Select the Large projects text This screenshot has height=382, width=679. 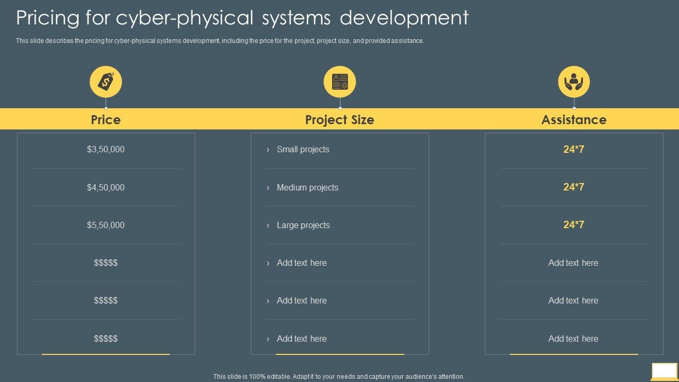(x=303, y=225)
